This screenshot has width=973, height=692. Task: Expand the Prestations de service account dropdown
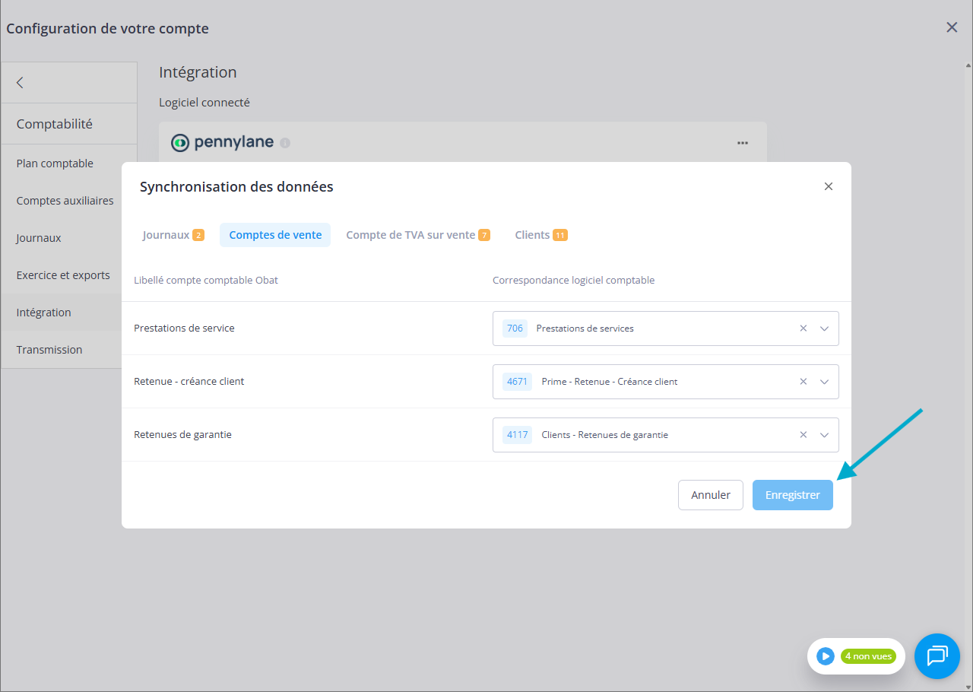824,329
